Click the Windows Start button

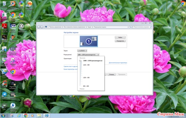tap(4, 116)
